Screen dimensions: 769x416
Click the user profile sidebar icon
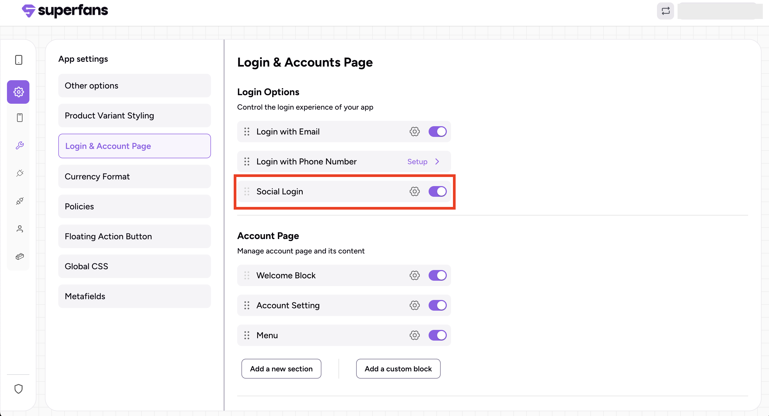click(x=20, y=229)
